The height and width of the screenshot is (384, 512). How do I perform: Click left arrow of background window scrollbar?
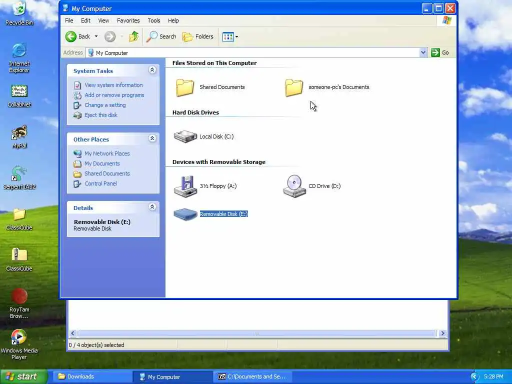click(x=73, y=333)
